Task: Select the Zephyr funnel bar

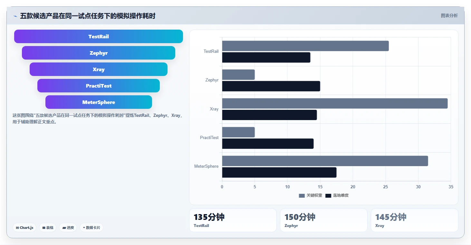Action: coord(99,53)
